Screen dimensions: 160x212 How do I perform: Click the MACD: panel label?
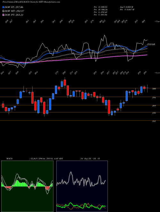10,159
